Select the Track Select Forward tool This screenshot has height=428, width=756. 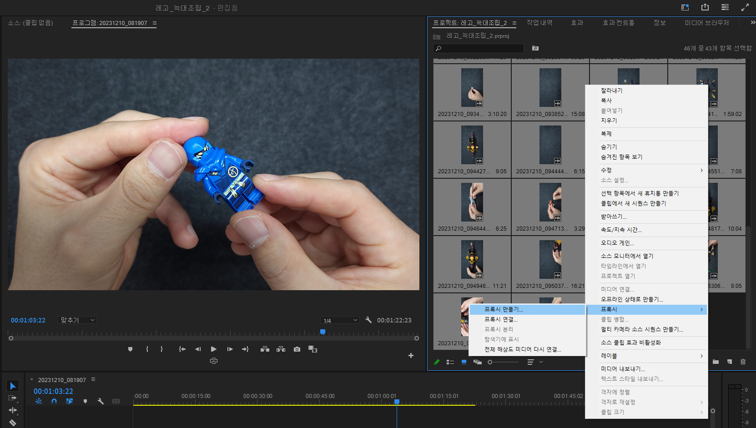point(13,398)
